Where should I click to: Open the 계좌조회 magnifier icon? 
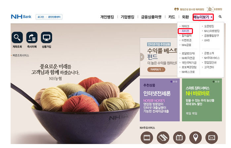(x=17, y=37)
